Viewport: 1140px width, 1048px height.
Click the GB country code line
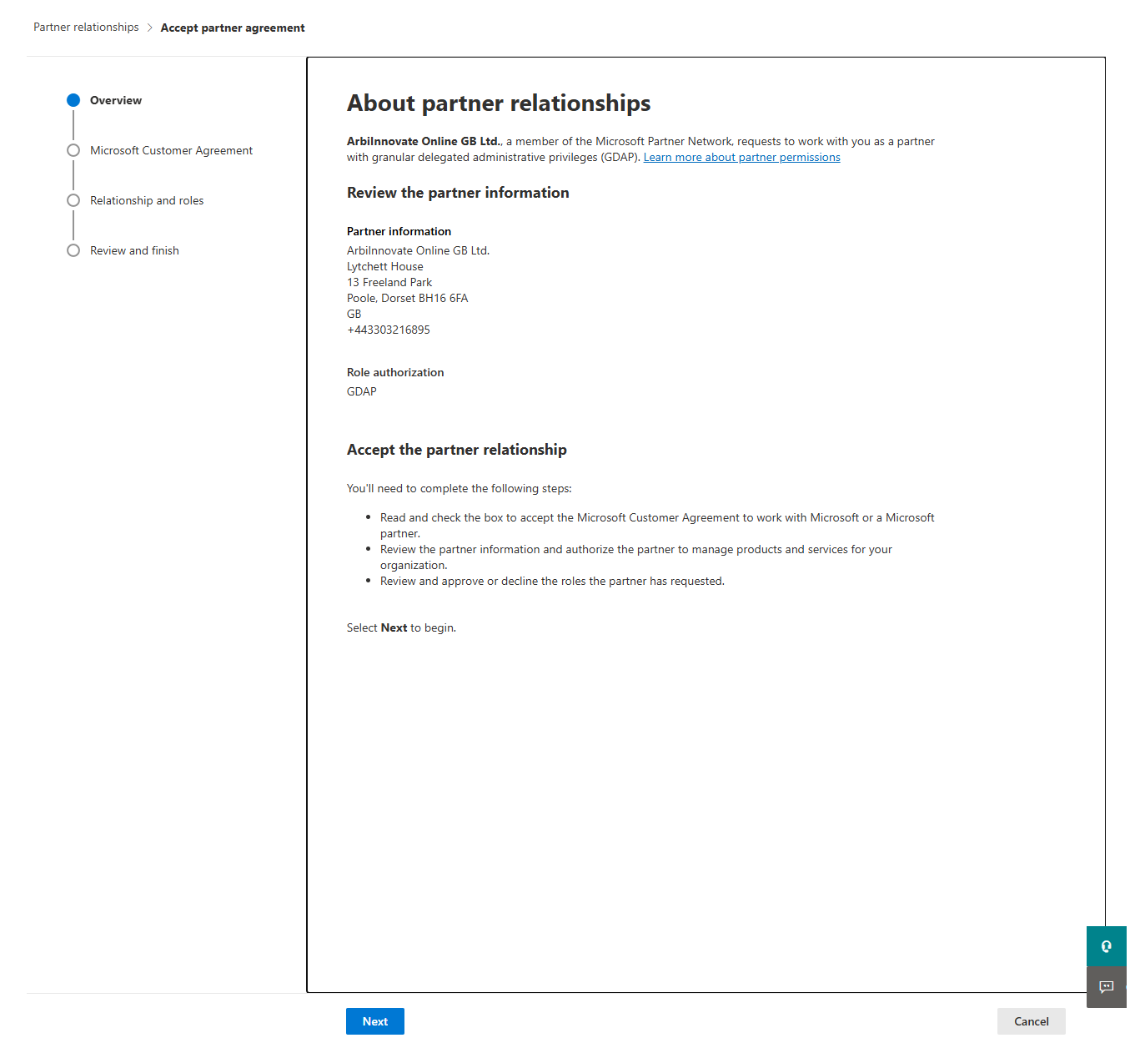354,314
